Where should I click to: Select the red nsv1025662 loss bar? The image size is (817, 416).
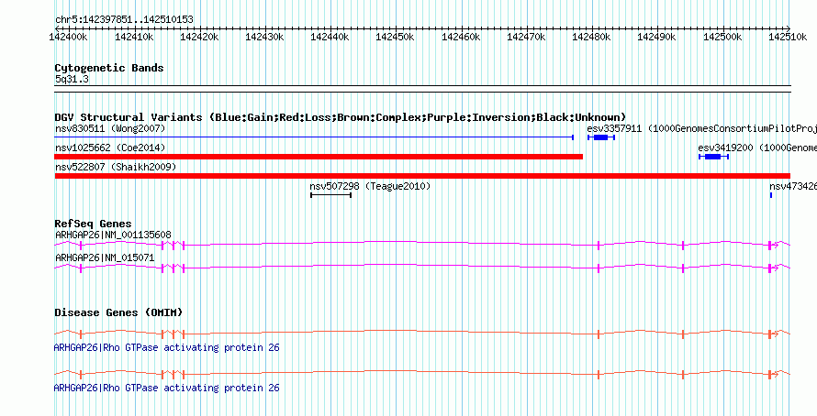pos(319,157)
